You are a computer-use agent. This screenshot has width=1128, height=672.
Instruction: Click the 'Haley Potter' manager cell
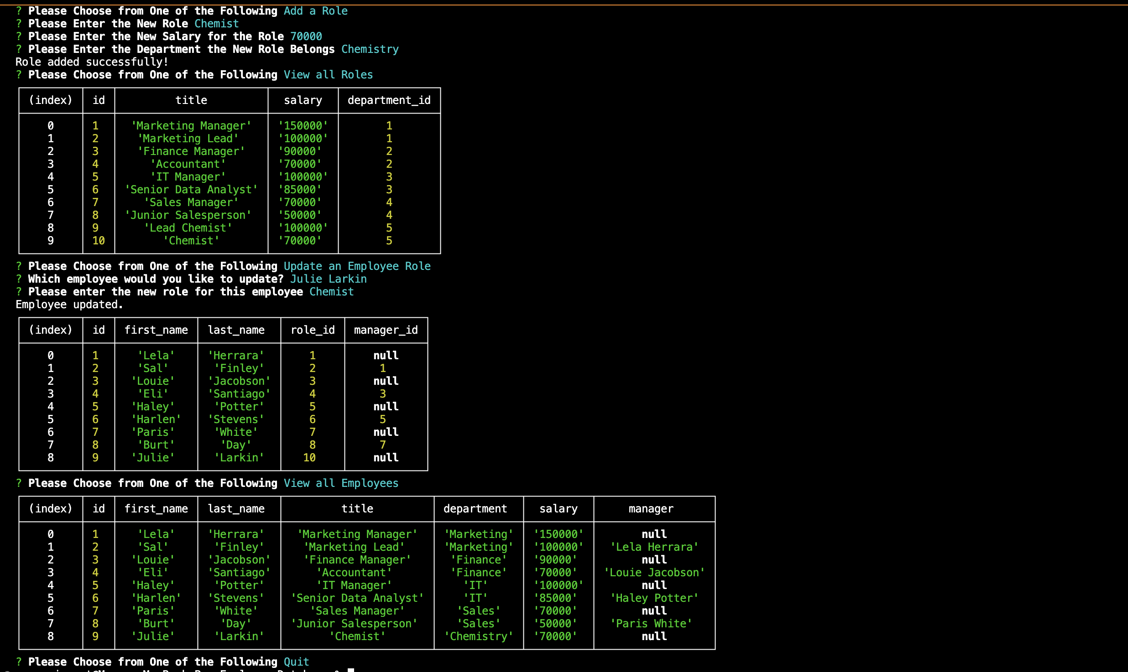tap(654, 598)
